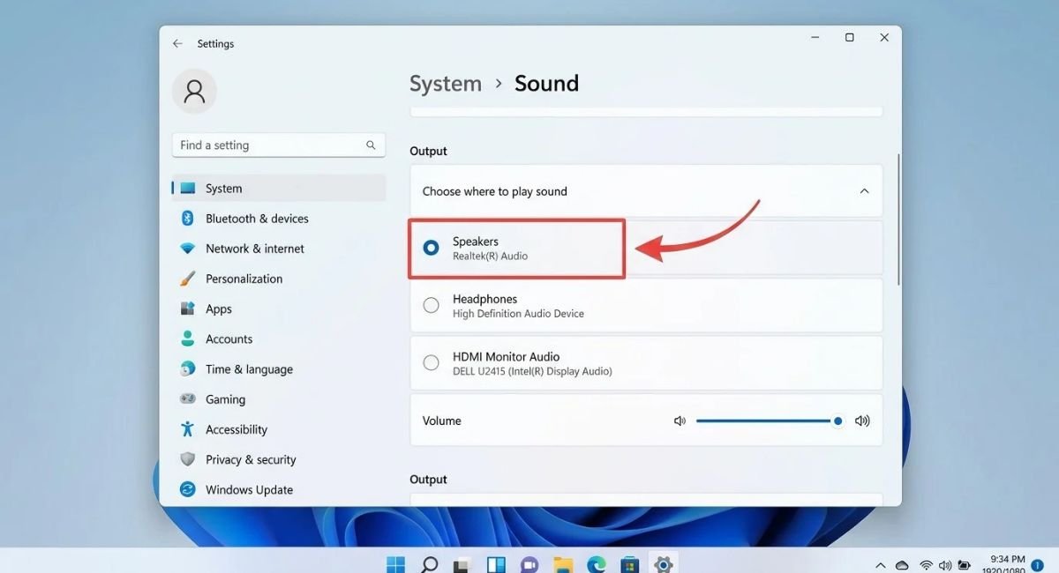Open Bluetooth & devices settings
This screenshot has width=1059, height=573.
click(278, 219)
